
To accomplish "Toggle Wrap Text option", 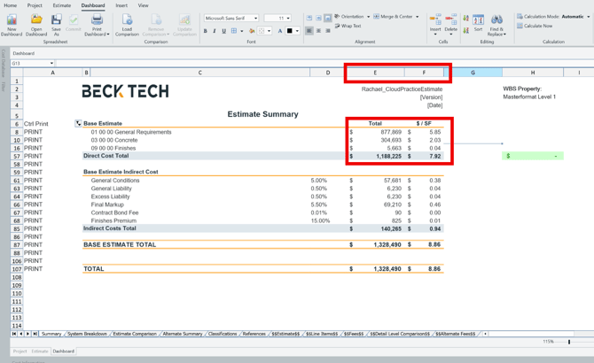I will point(347,27).
